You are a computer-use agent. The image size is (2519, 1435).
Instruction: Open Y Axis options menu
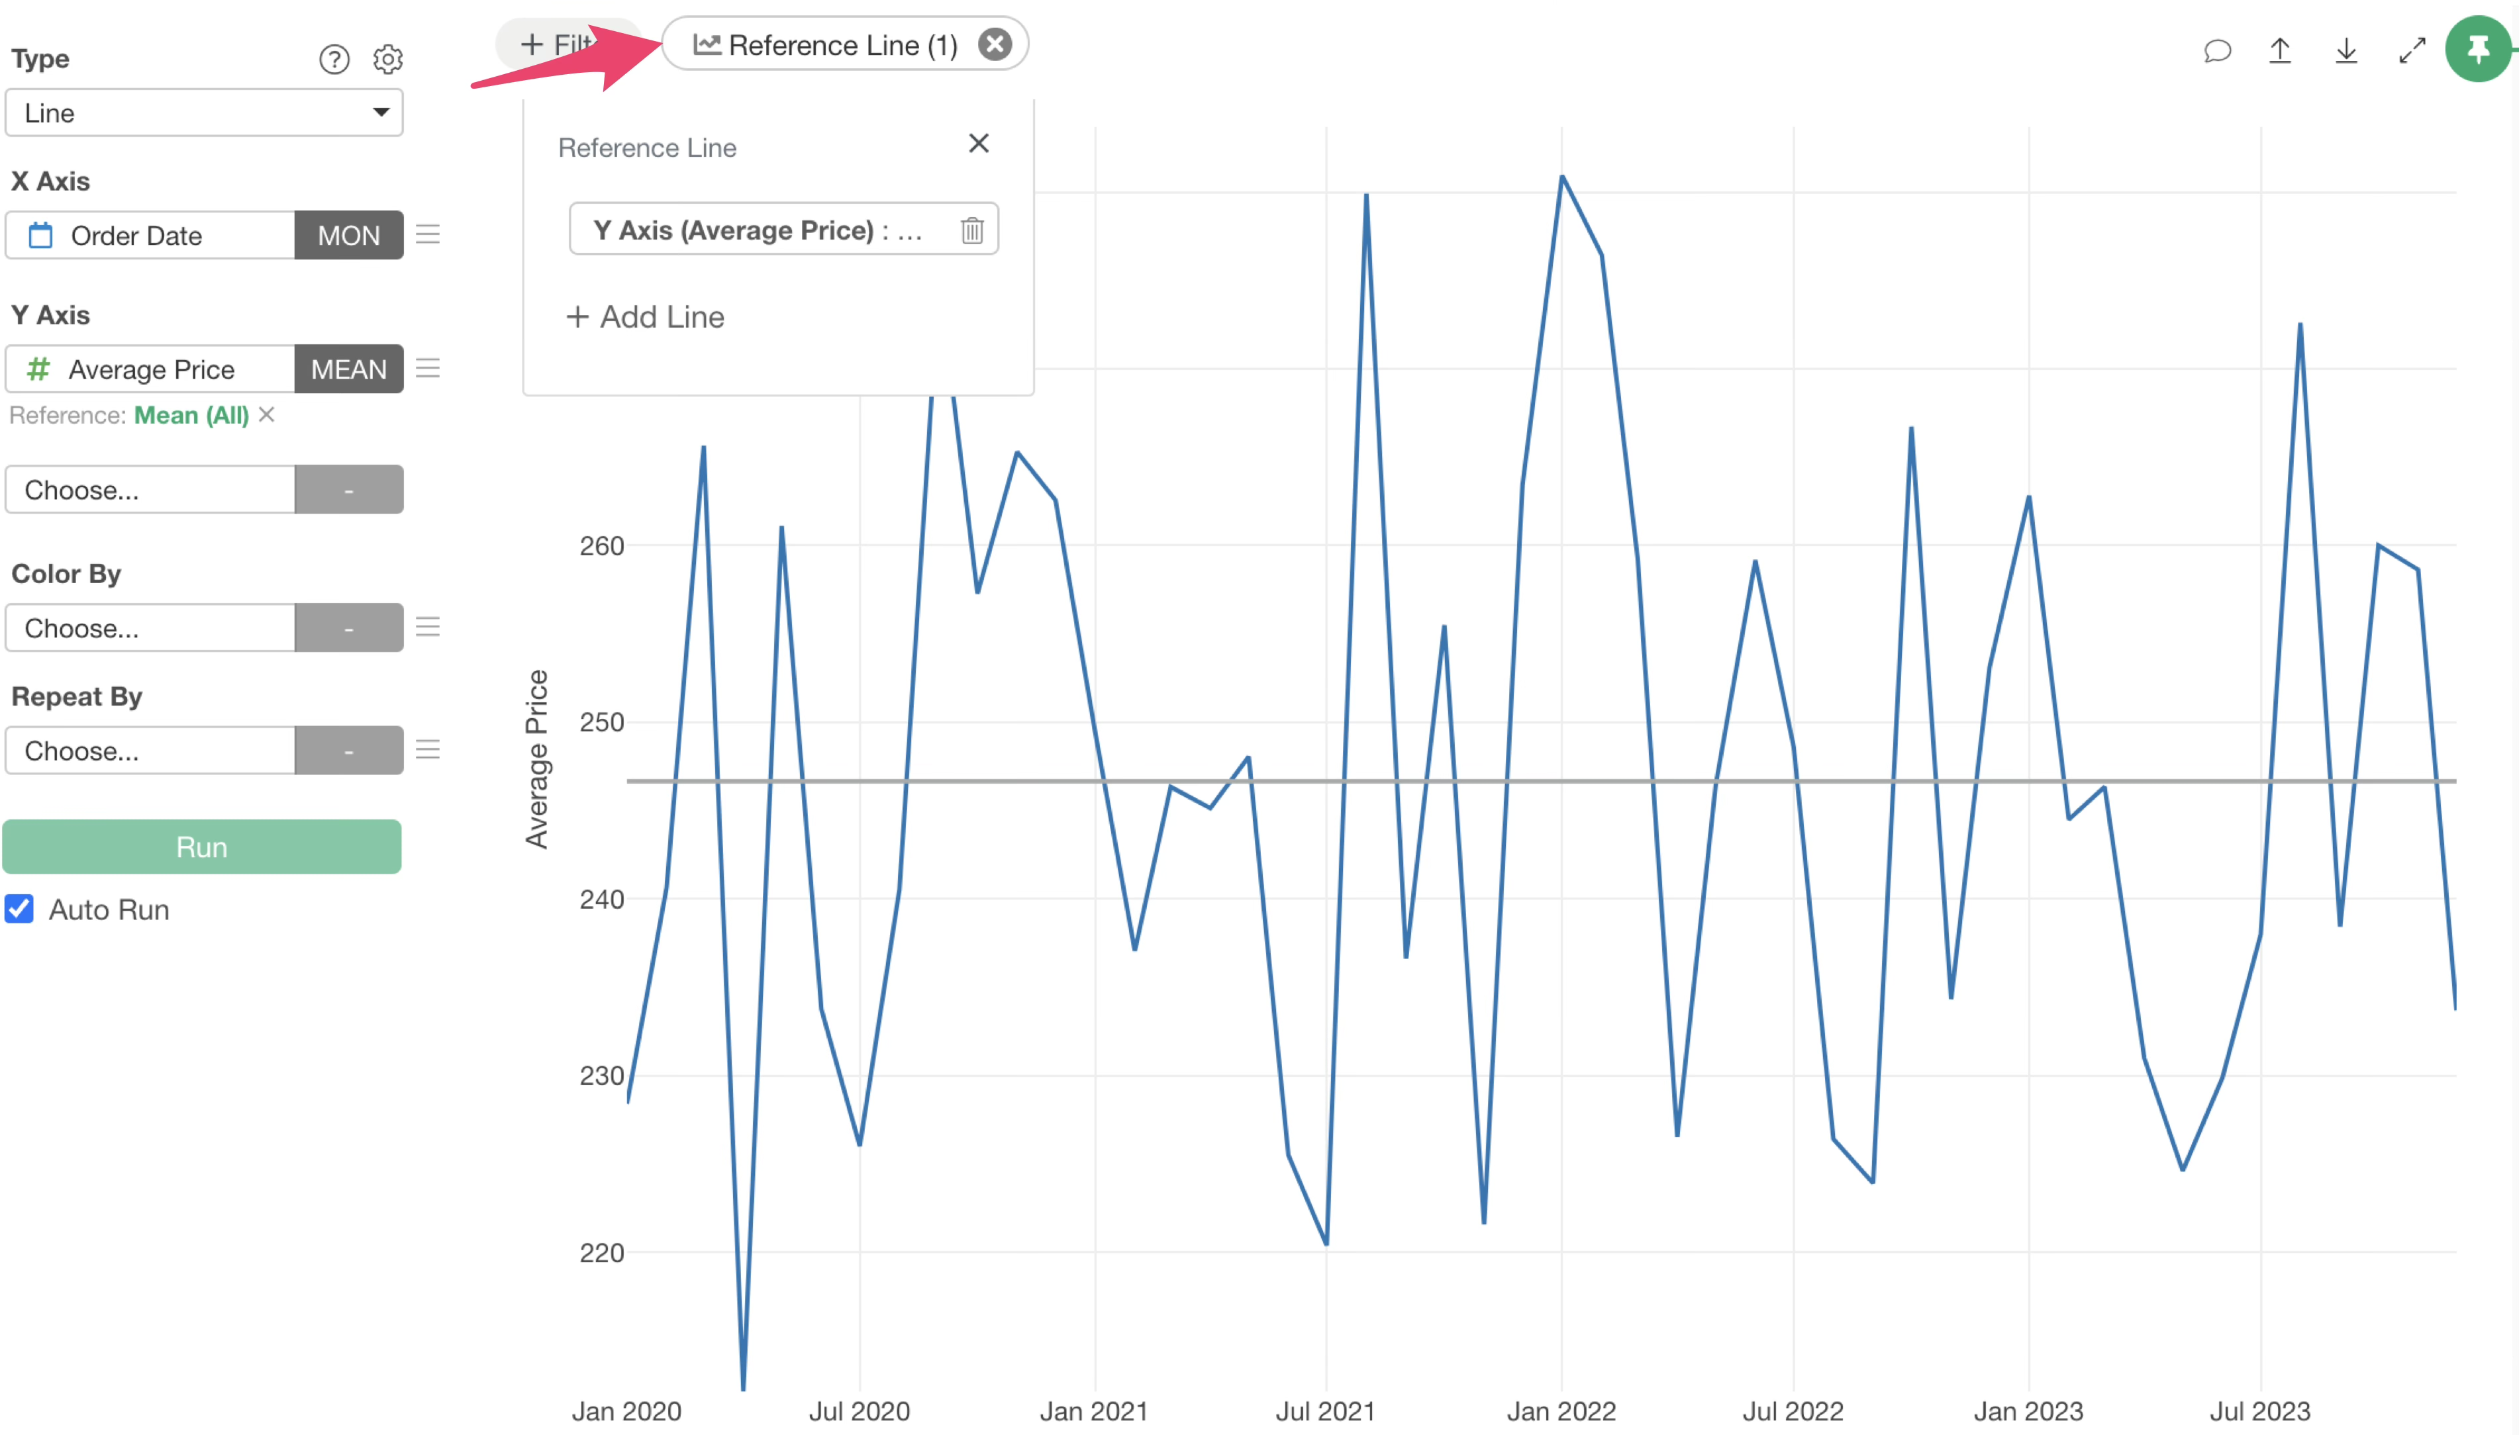point(428,369)
